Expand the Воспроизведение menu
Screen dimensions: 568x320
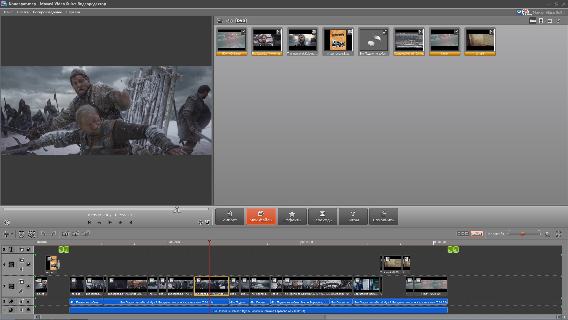[47, 12]
